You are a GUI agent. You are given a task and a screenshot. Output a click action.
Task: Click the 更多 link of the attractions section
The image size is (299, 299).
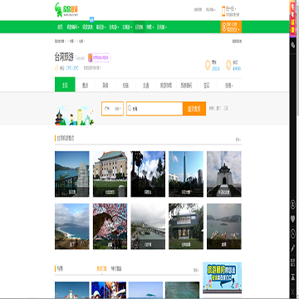coord(238,140)
